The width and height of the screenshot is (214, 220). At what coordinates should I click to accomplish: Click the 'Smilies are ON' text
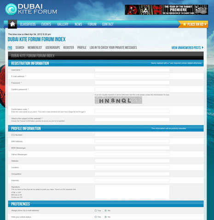pos(17,197)
